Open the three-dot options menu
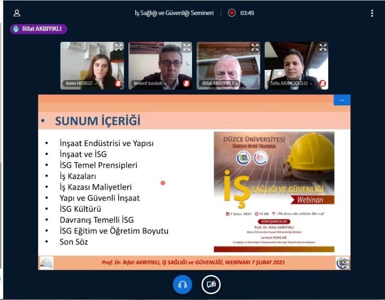 (372, 13)
